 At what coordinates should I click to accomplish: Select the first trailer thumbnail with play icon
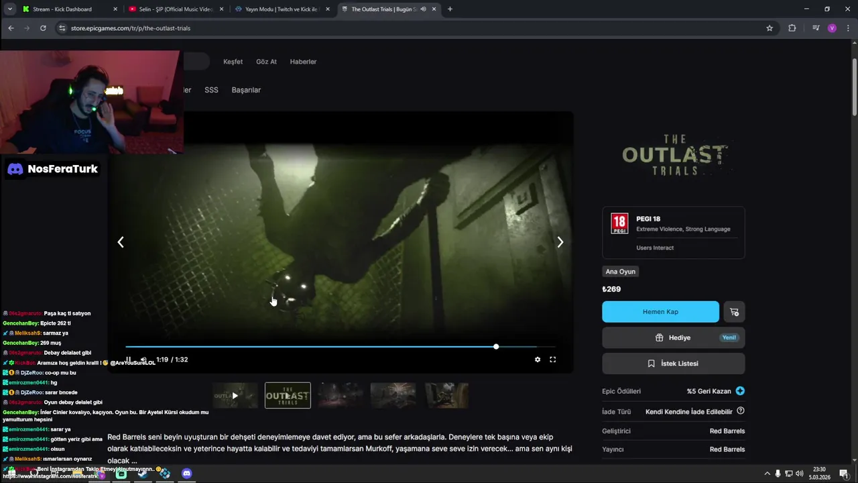tap(235, 396)
